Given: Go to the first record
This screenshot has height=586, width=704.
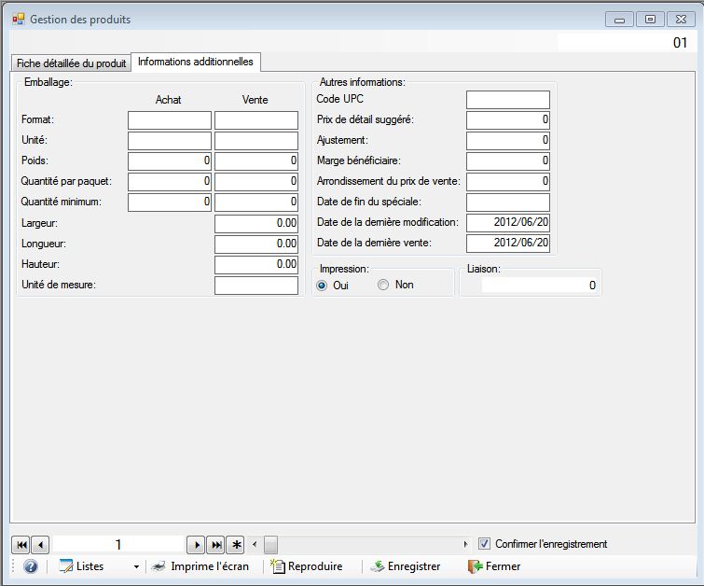Looking at the screenshot, I should [x=21, y=544].
